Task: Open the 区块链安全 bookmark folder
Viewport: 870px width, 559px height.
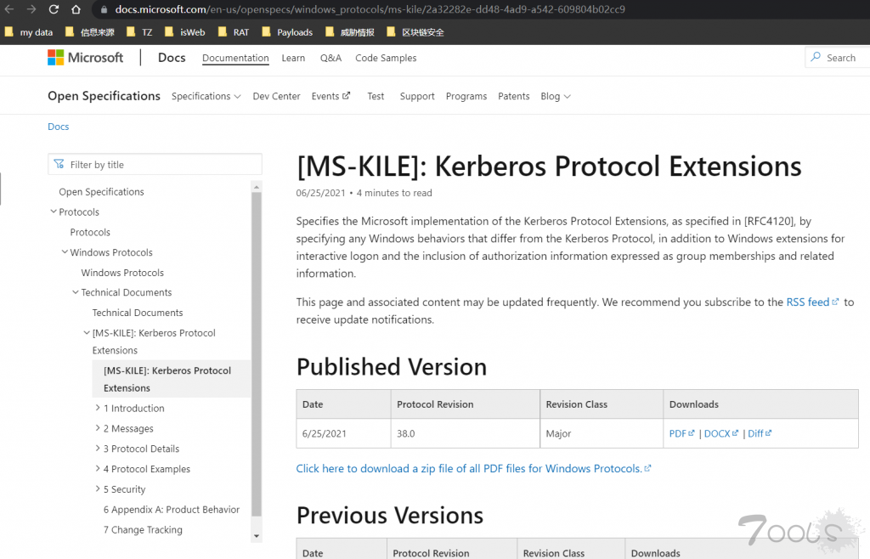Action: [x=415, y=32]
